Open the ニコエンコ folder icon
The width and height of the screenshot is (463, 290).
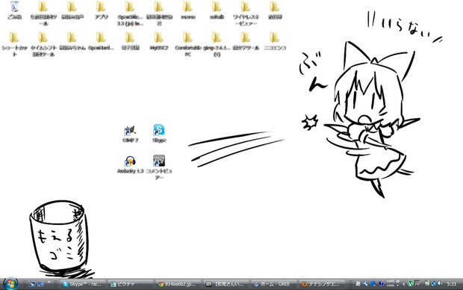click(274, 41)
